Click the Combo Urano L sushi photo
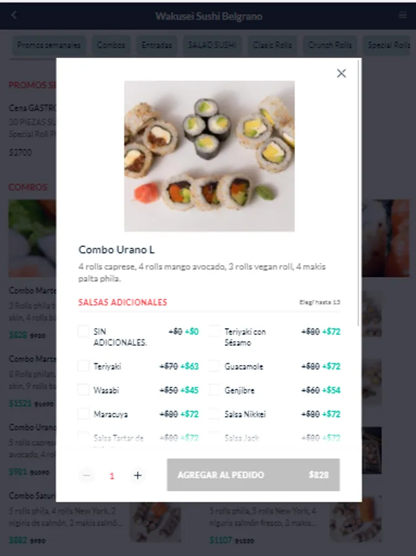Viewport: 416px width, 556px height. pyautogui.click(x=210, y=156)
